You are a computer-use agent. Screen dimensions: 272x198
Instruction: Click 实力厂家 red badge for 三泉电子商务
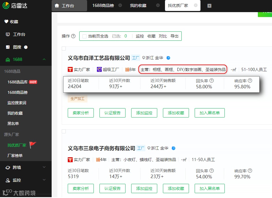point(70,160)
